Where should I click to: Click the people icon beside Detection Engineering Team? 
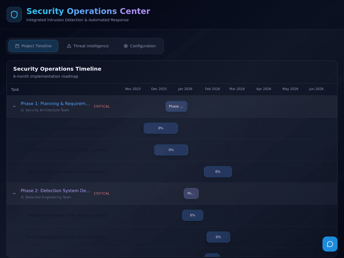22,197
